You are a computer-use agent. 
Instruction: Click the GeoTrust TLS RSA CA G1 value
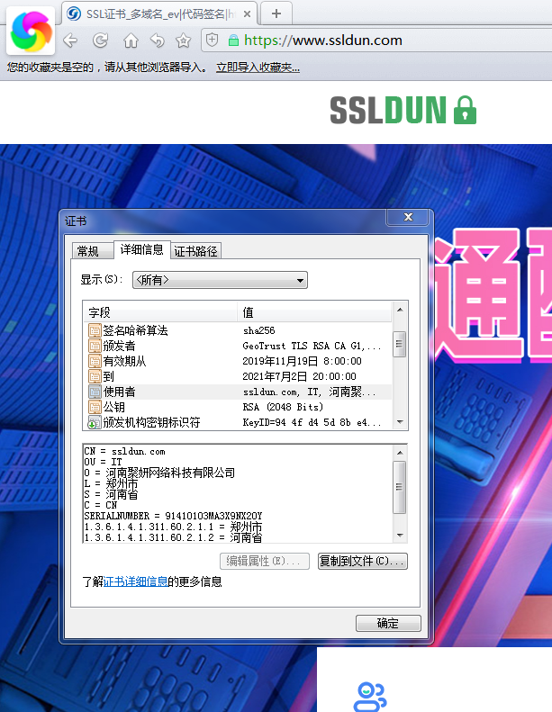[x=312, y=346]
